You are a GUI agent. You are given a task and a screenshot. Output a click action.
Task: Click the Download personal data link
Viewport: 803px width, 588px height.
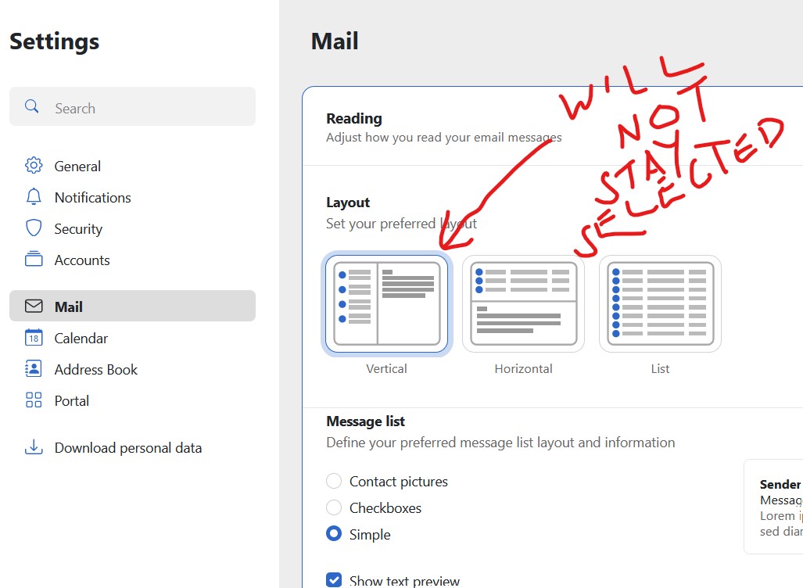(x=127, y=448)
